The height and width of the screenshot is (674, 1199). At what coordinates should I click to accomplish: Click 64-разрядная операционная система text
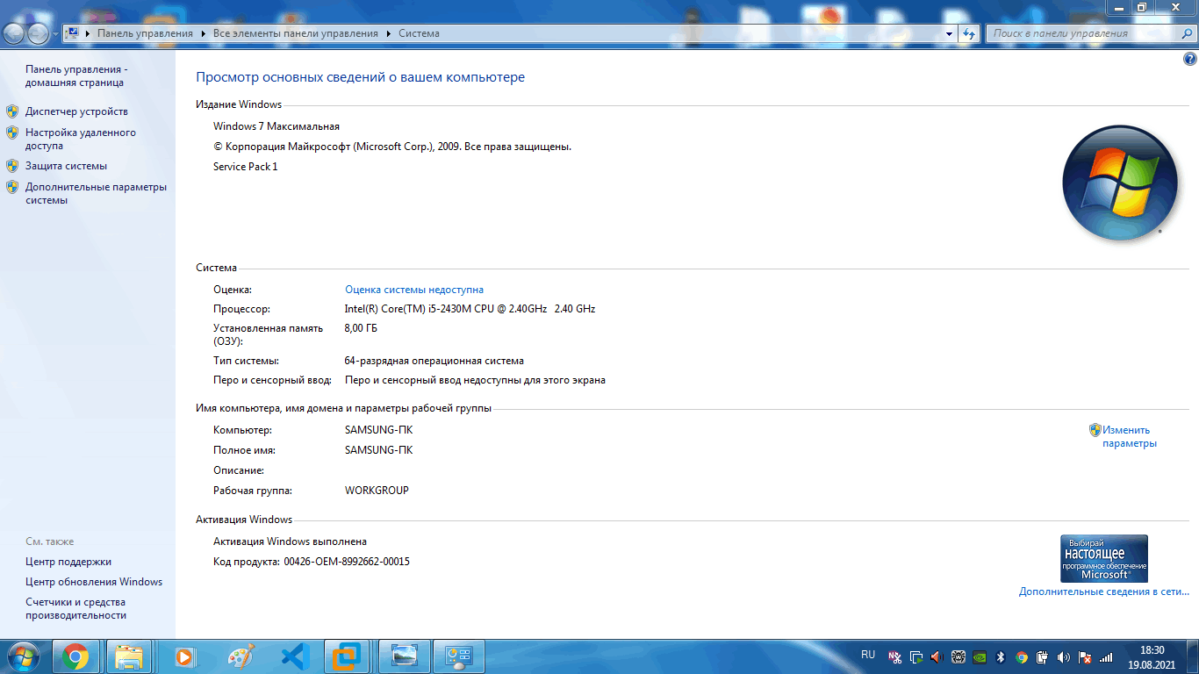(x=434, y=361)
